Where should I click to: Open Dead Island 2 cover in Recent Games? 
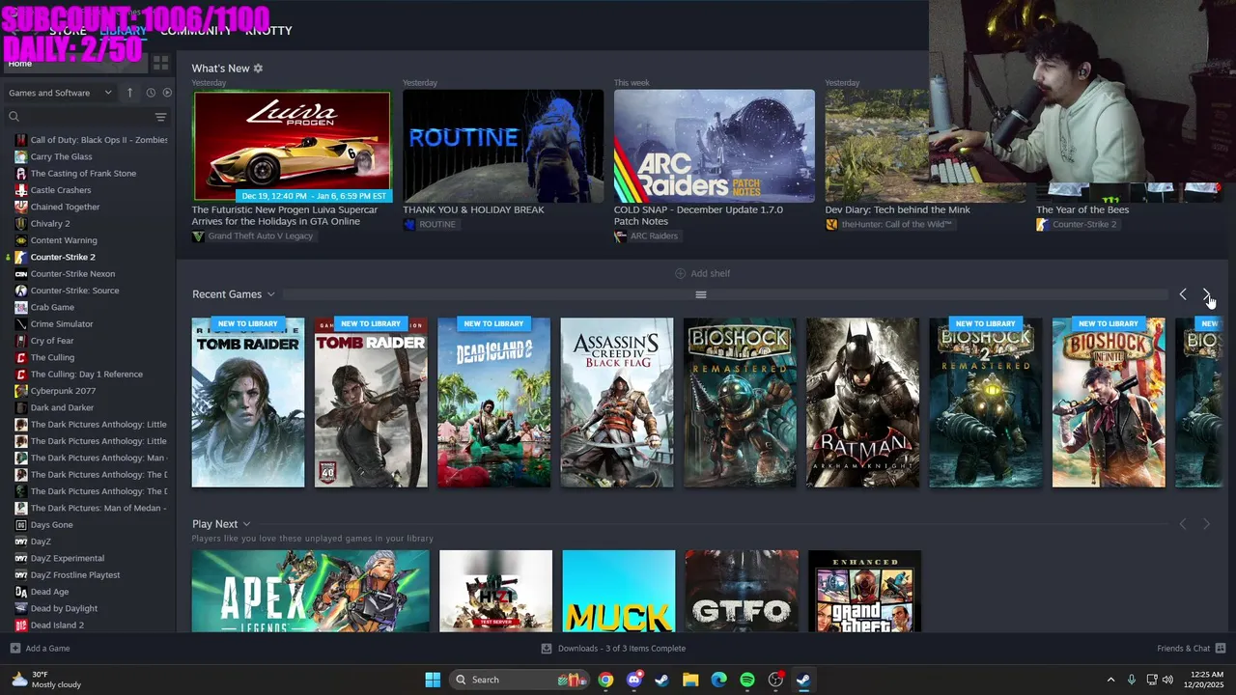click(494, 403)
